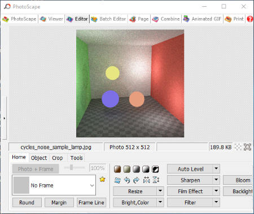254x214 pixels.
Task: Expand the Auto Level dropdown arrow
Action: pyautogui.click(x=216, y=169)
